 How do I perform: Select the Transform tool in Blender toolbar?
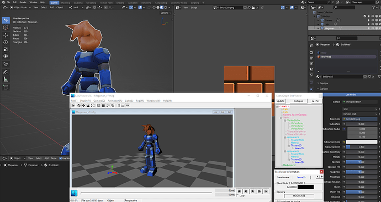click(x=6, y=56)
